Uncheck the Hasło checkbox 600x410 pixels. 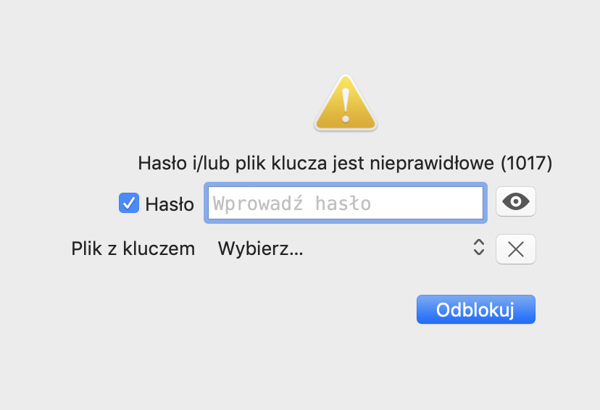tap(128, 203)
